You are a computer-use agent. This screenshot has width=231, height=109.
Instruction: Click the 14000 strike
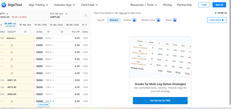39,52
